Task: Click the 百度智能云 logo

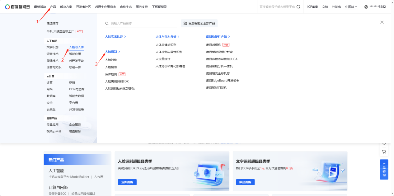Action: [x=17, y=7]
